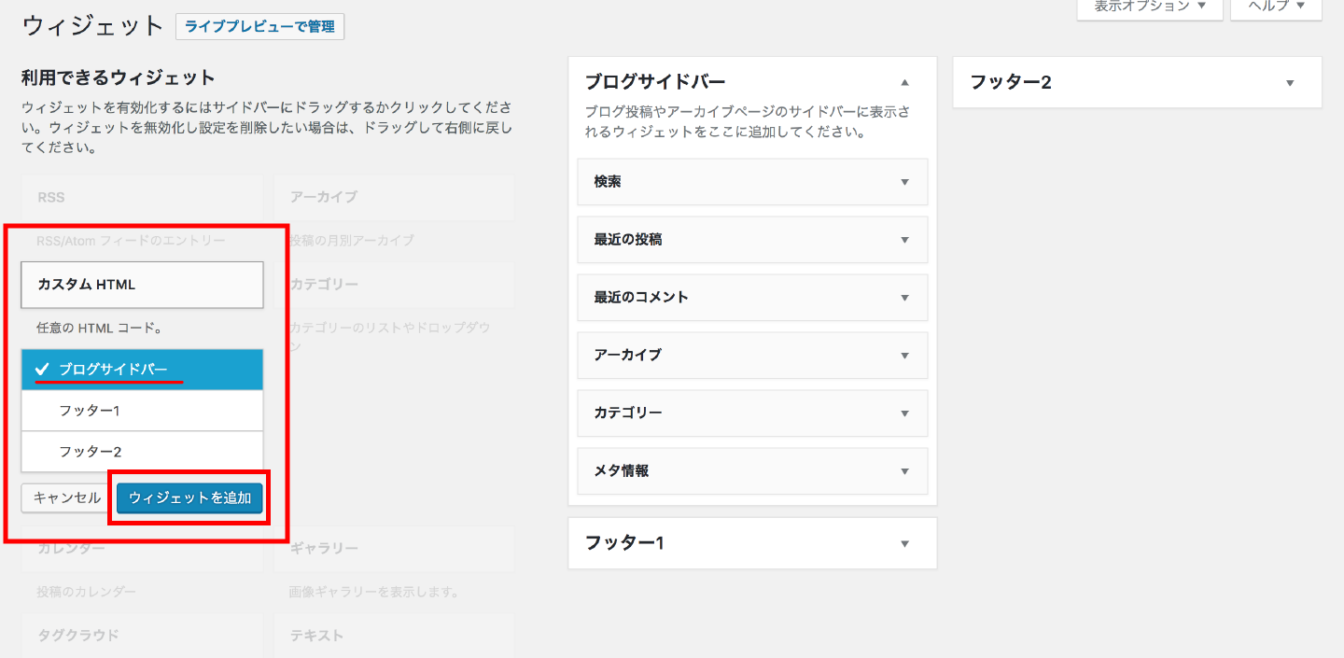Select ブログサイドバー in the sidebar list
The width and height of the screenshot is (1344, 658).
pos(142,370)
